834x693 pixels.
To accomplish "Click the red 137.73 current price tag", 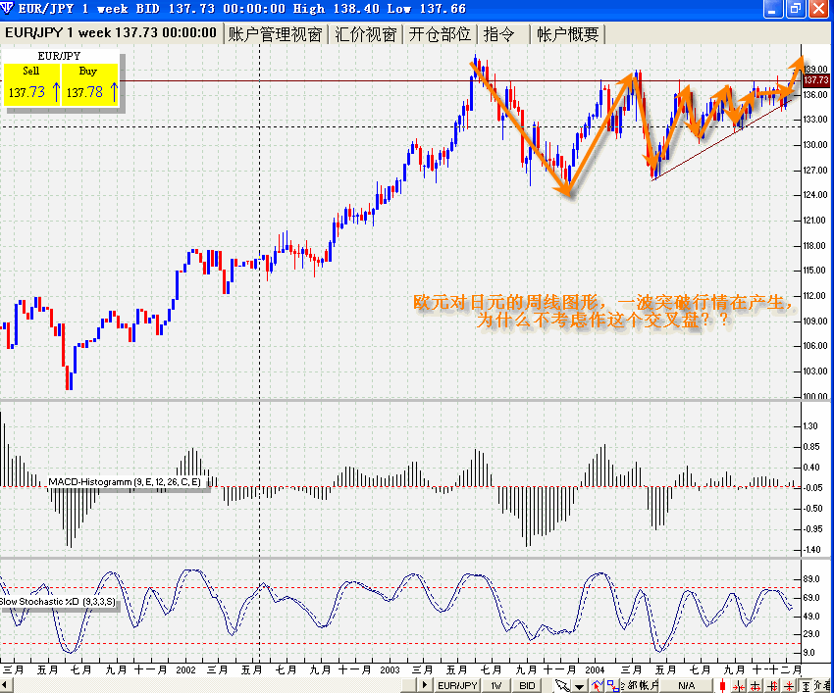I will pos(816,80).
